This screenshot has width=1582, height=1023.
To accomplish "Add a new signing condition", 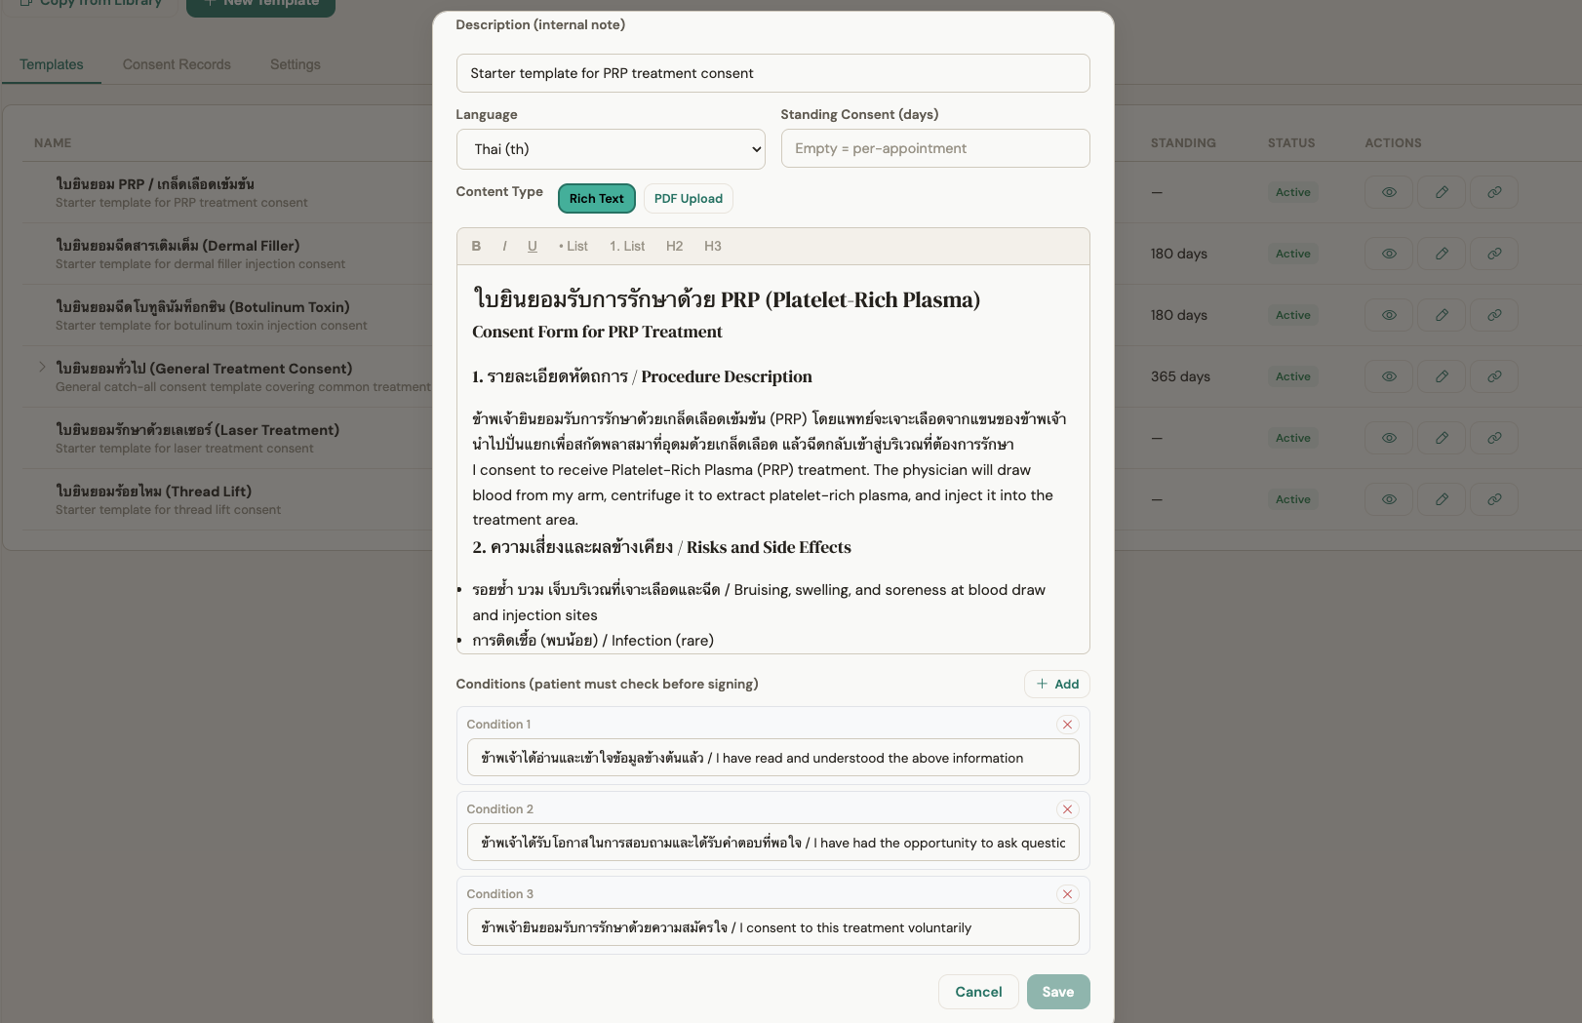I will (1056, 684).
